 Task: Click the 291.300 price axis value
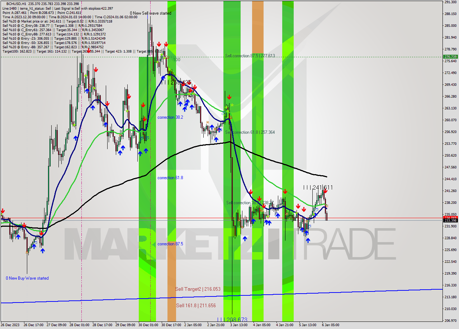(x=450, y=2)
